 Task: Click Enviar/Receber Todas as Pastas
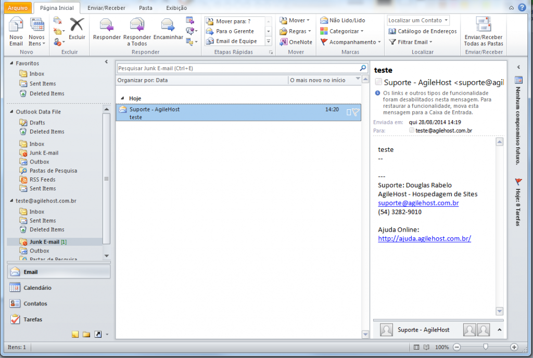[x=484, y=32]
